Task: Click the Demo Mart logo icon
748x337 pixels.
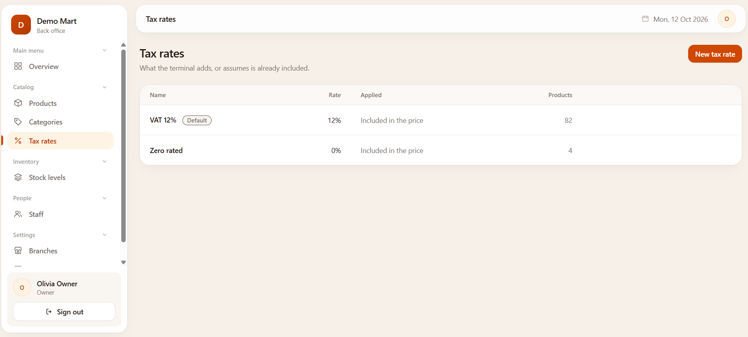Action: tap(21, 25)
